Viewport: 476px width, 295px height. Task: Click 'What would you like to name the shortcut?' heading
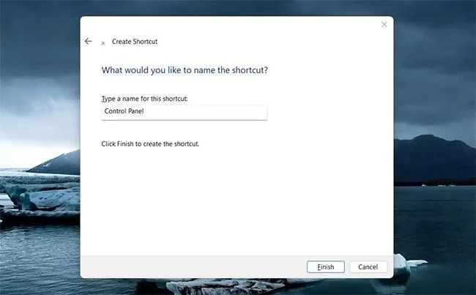(x=185, y=70)
